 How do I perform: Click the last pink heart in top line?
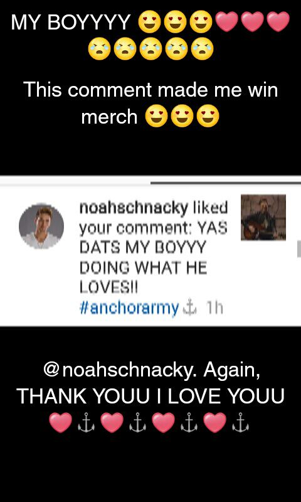coord(278,22)
